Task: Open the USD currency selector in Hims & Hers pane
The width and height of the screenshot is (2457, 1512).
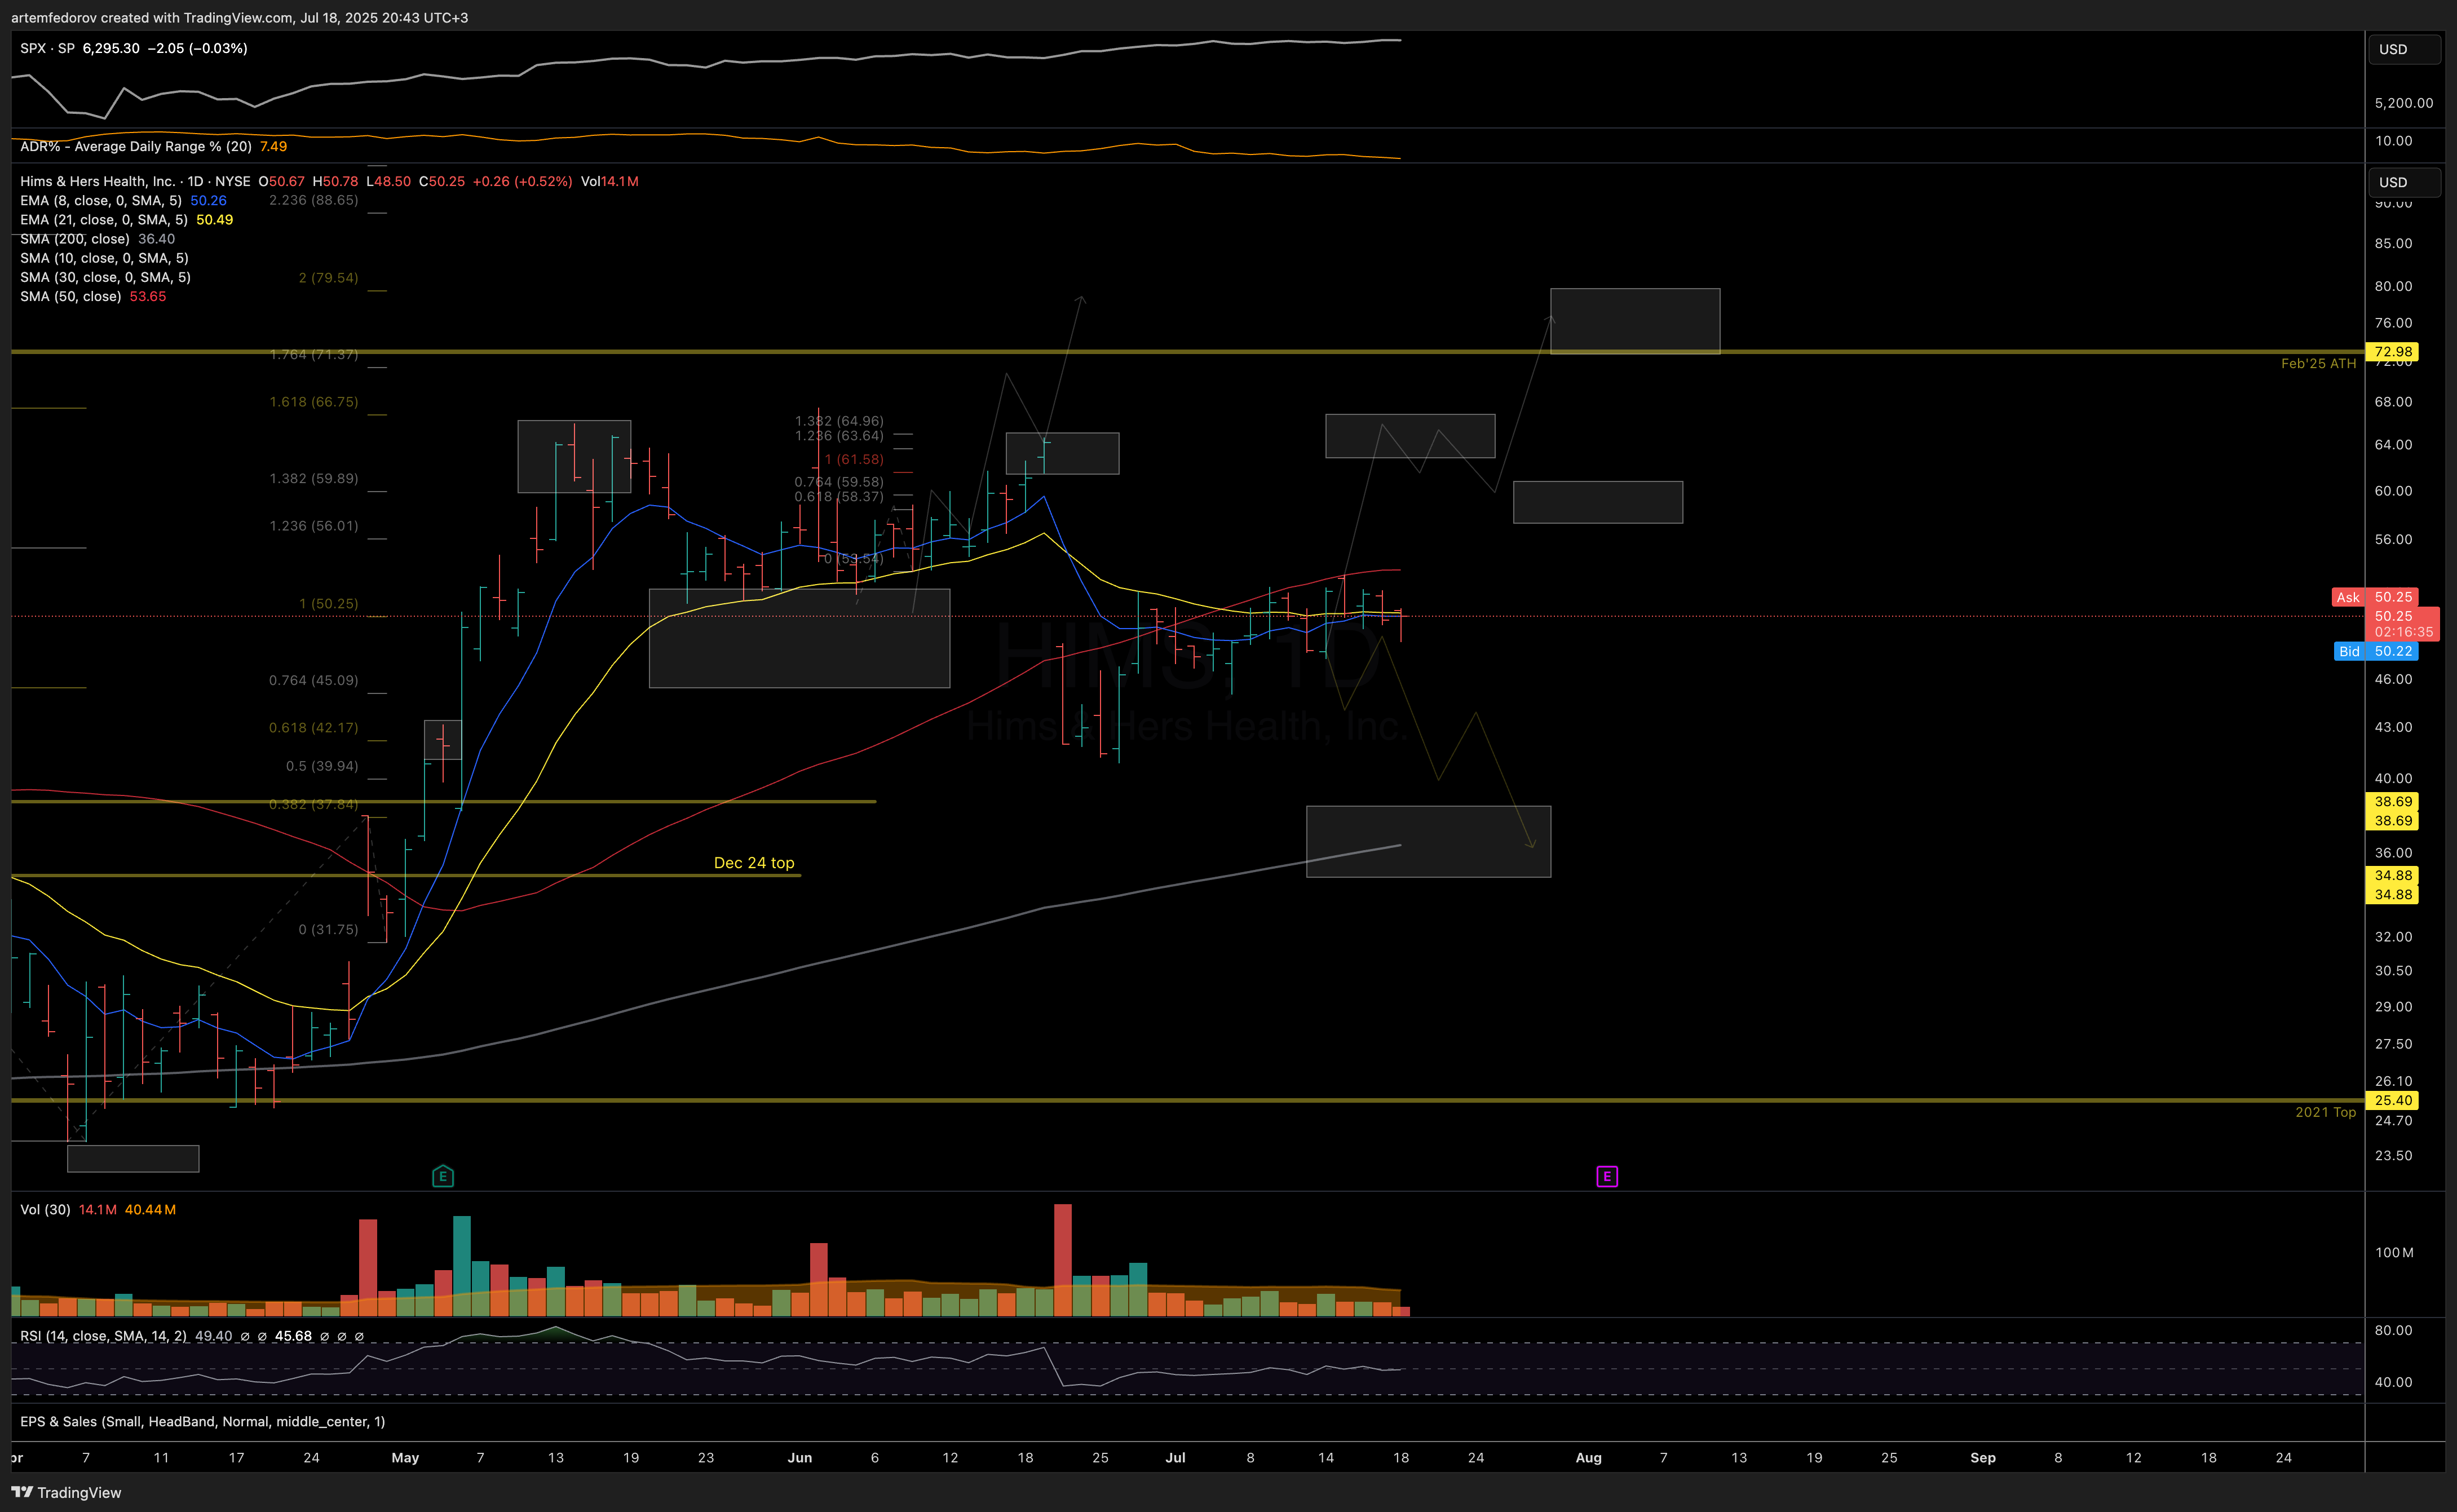Action: click(2404, 182)
